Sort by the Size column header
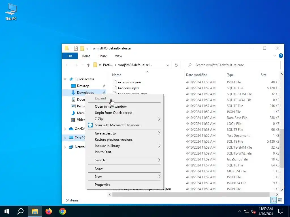The image size is (290, 217). pyautogui.click(x=264, y=75)
